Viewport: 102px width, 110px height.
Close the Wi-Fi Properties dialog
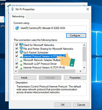[88, 9]
